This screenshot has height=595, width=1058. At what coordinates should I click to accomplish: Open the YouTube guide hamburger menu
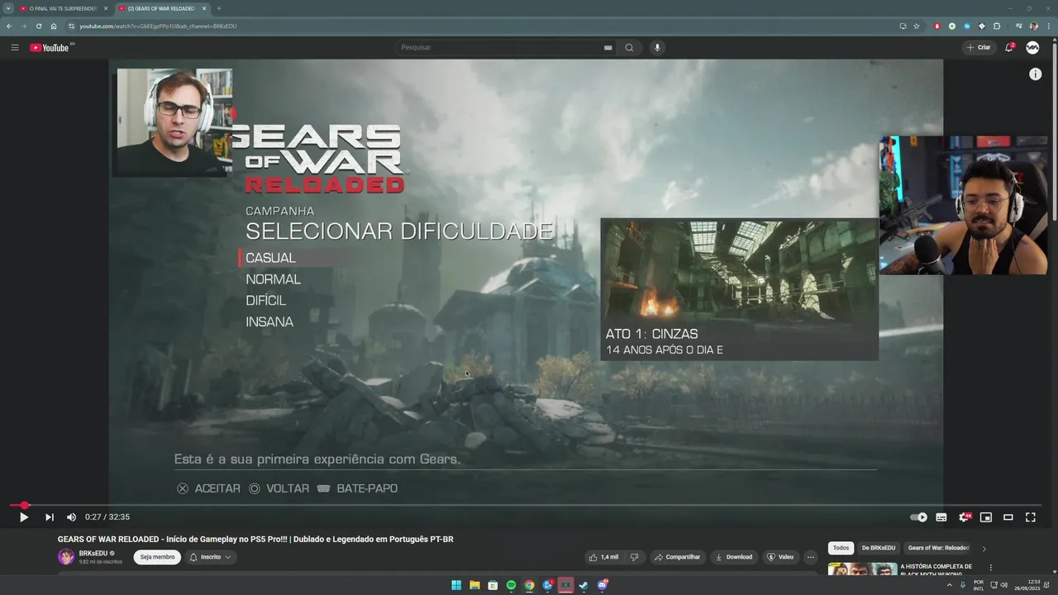click(x=15, y=47)
